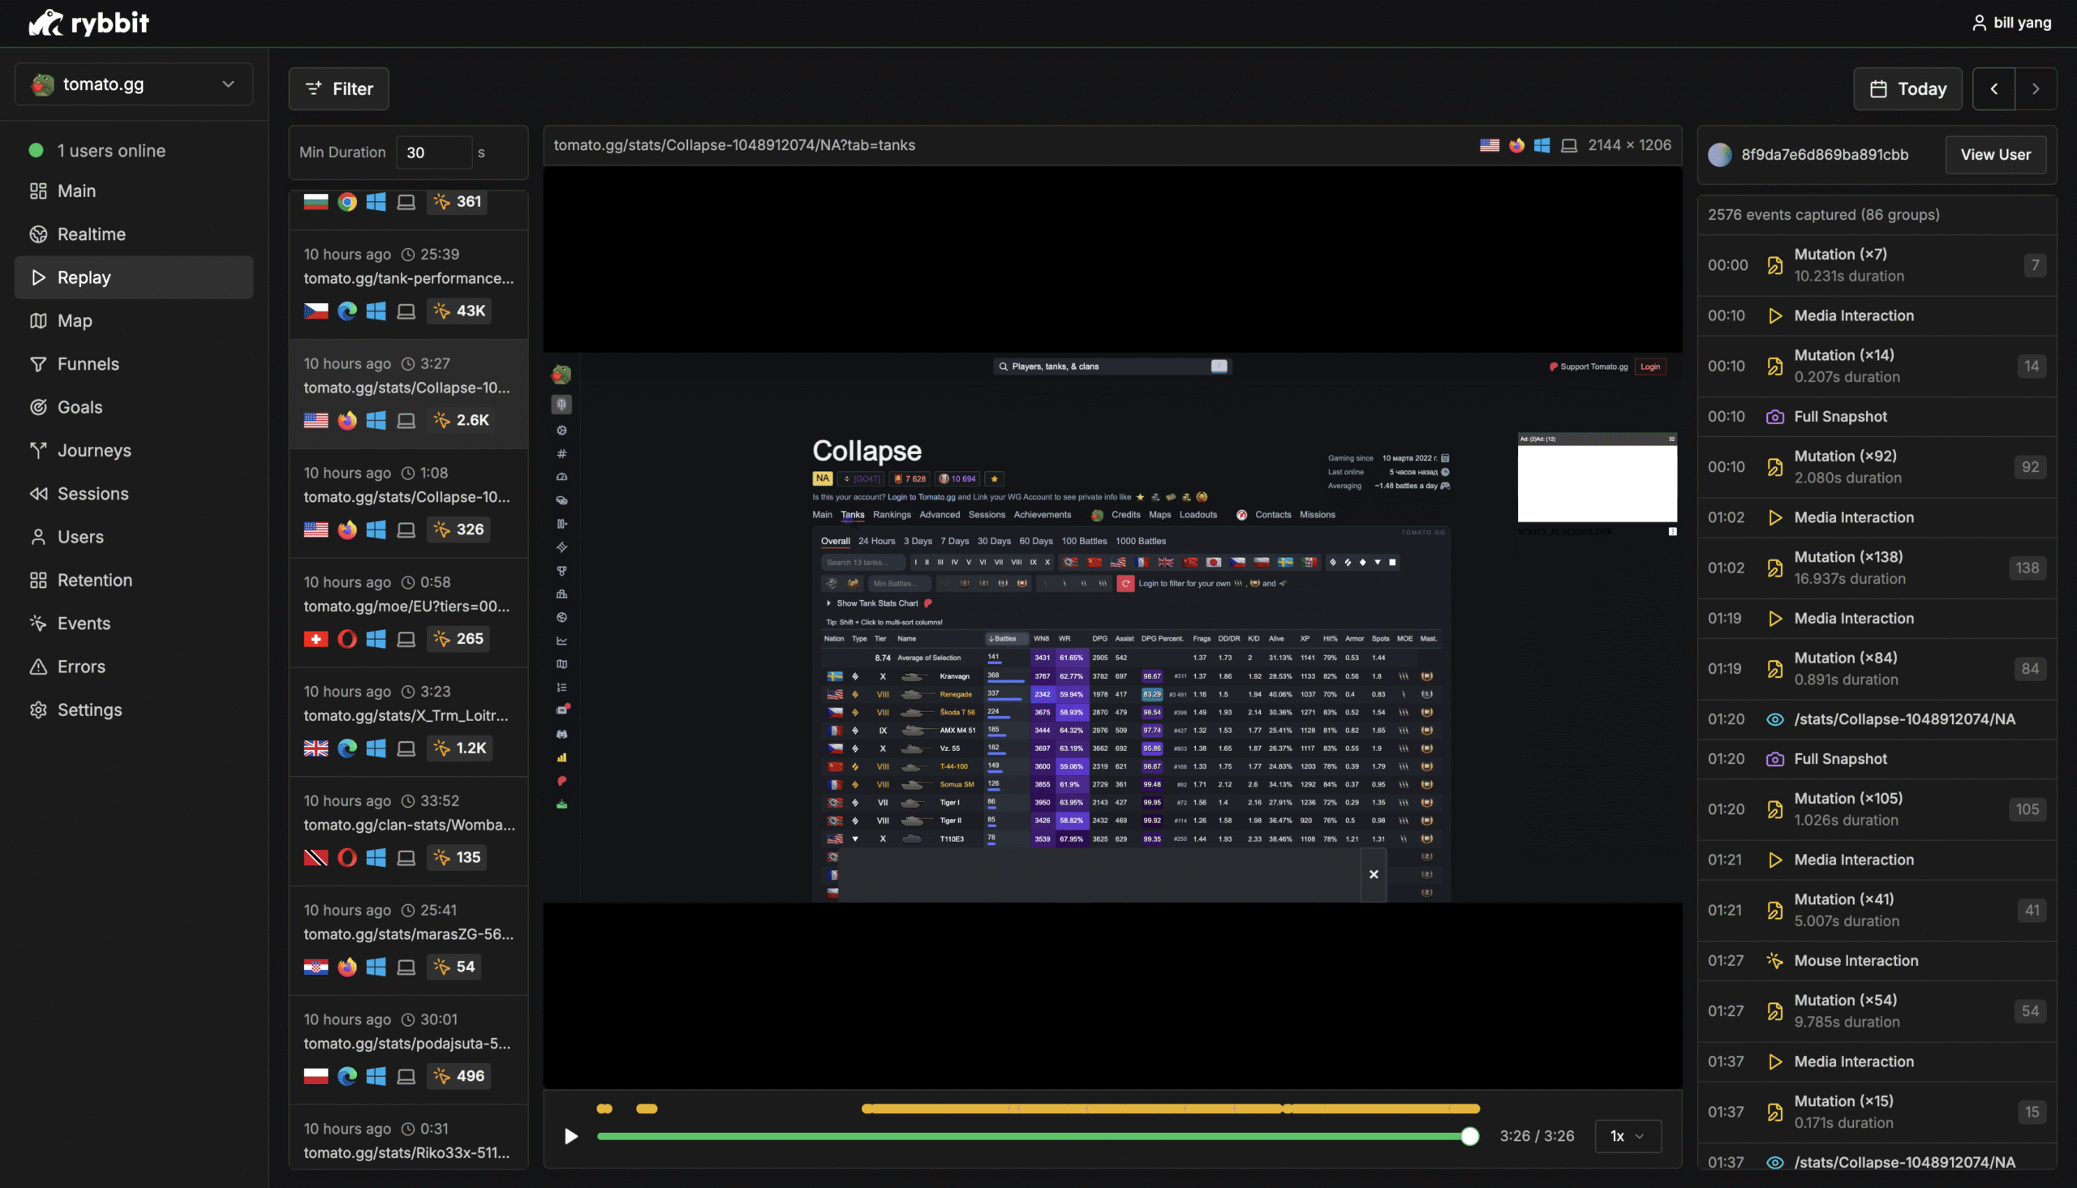The width and height of the screenshot is (2077, 1188).
Task: Click the rybbit logo icon
Action: pos(45,23)
